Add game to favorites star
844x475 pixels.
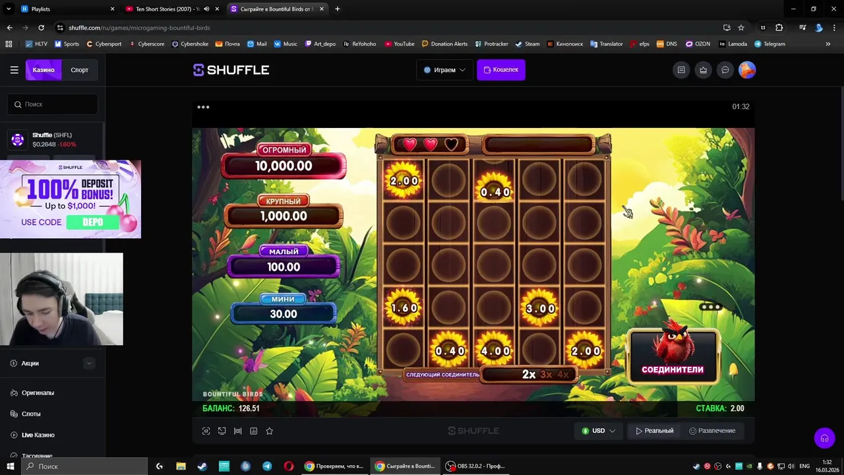269,431
